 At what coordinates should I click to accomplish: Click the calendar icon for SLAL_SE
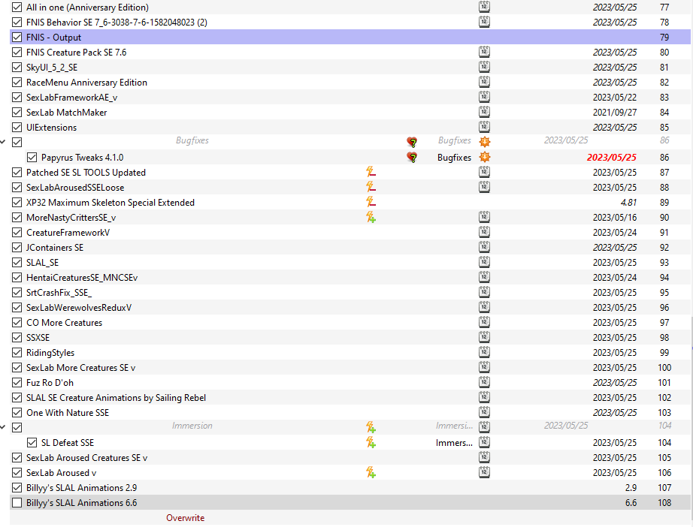484,262
